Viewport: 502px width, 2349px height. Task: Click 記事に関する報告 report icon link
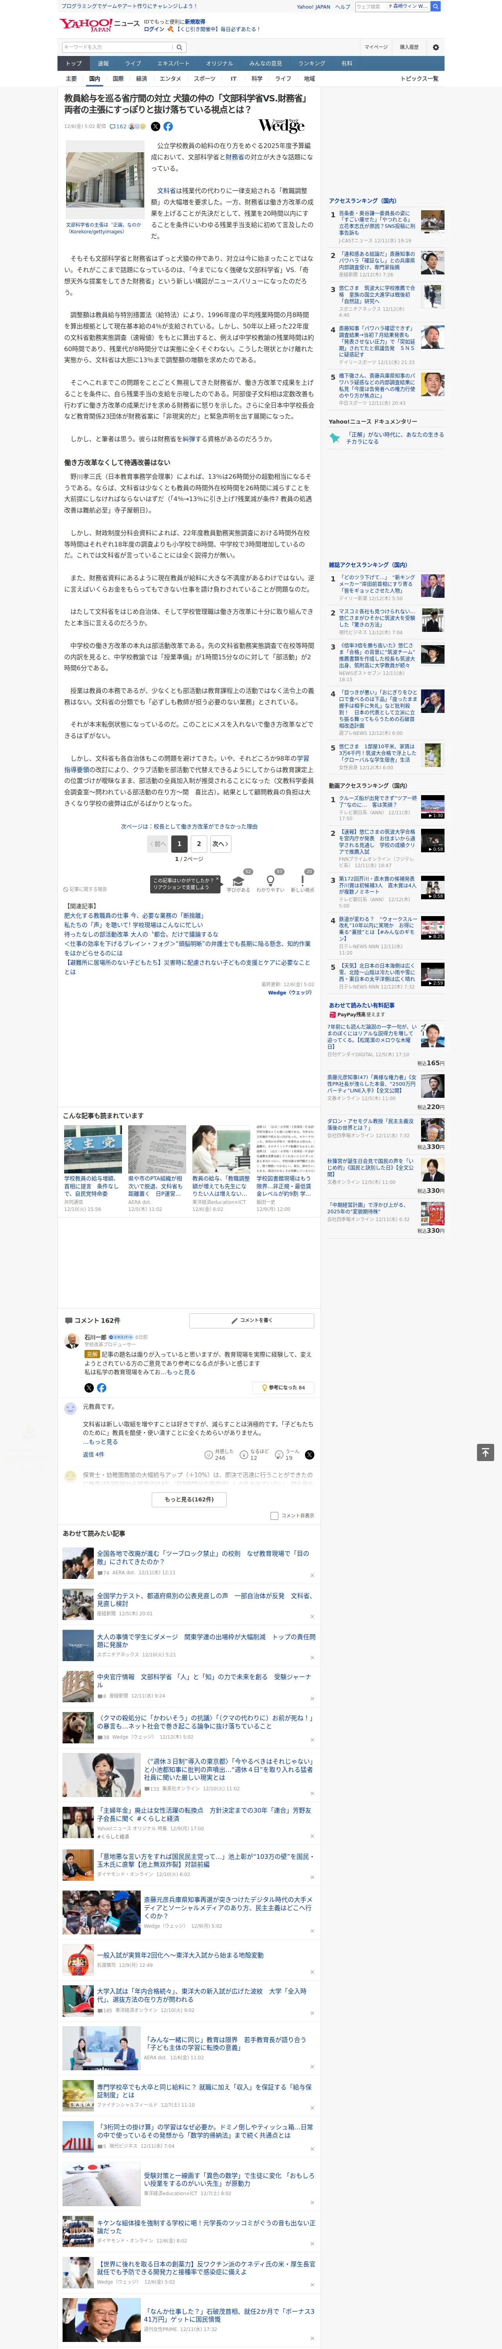[x=86, y=889]
